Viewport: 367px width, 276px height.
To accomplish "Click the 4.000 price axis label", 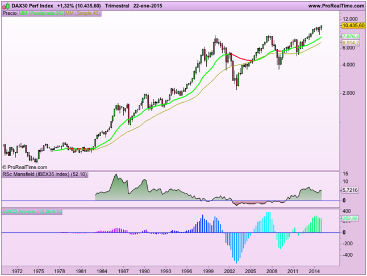I will (x=349, y=65).
